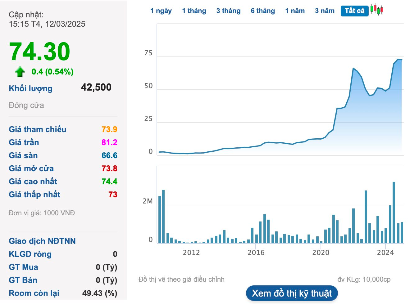This screenshot has width=410, height=304.
Task: Click the 'Giá sàn' label
Action: 23,155
